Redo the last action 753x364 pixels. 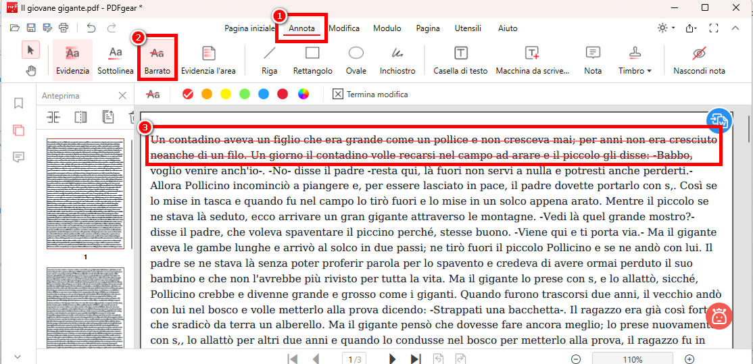[112, 28]
